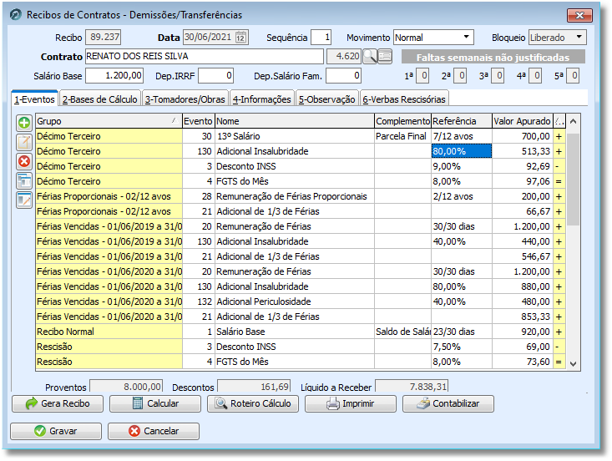
Task: Click the Contabilizar button
Action: (448, 403)
